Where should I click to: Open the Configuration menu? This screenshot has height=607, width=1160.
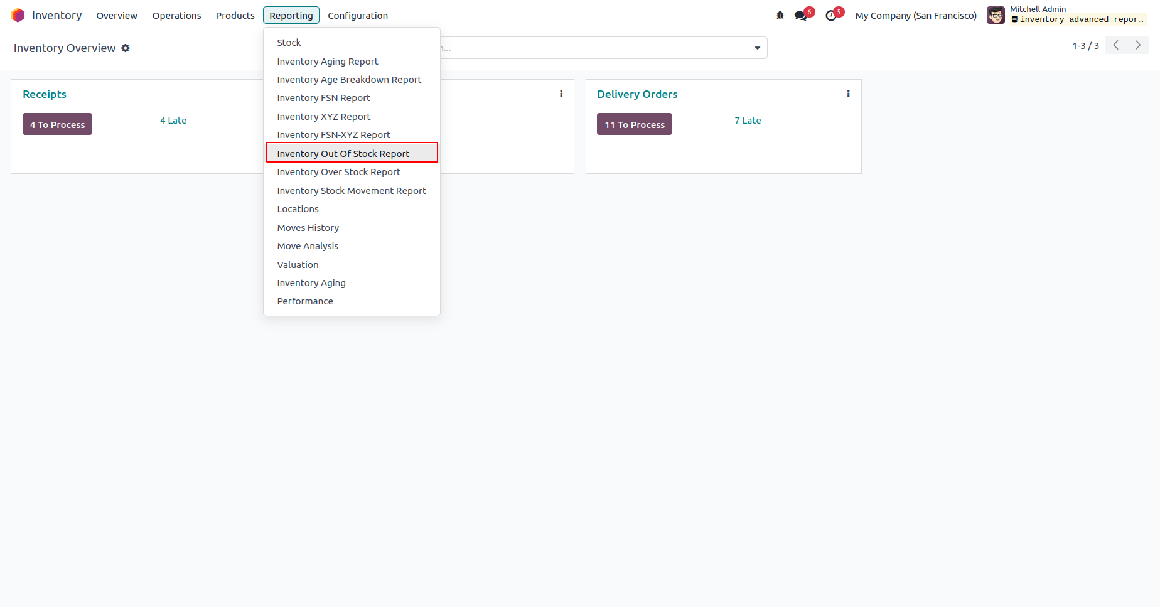tap(358, 15)
